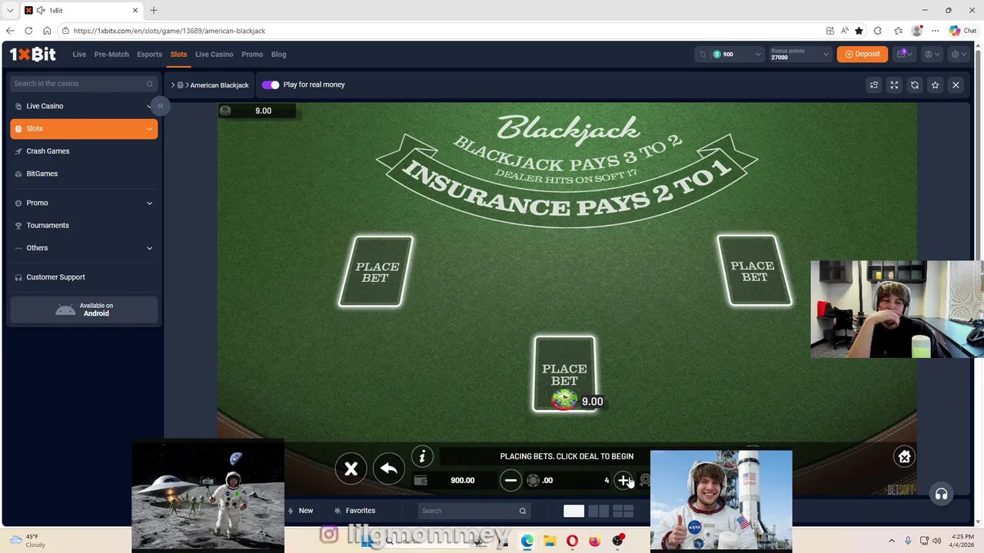Screen dimensions: 984x553
Task: Click the bottom game Search field
Action: point(474,511)
